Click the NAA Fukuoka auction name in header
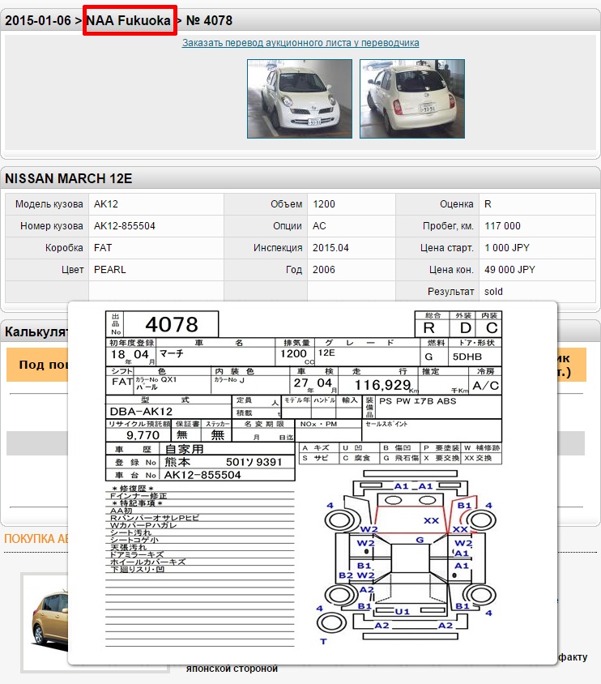Screen dimensions: 601x684 click(129, 20)
